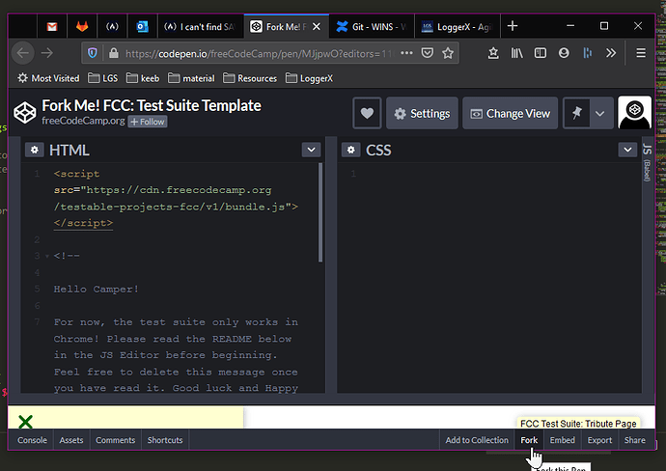Open the Resources bookmarks folder
Image resolution: width=666 pixels, height=471 pixels.
250,78
